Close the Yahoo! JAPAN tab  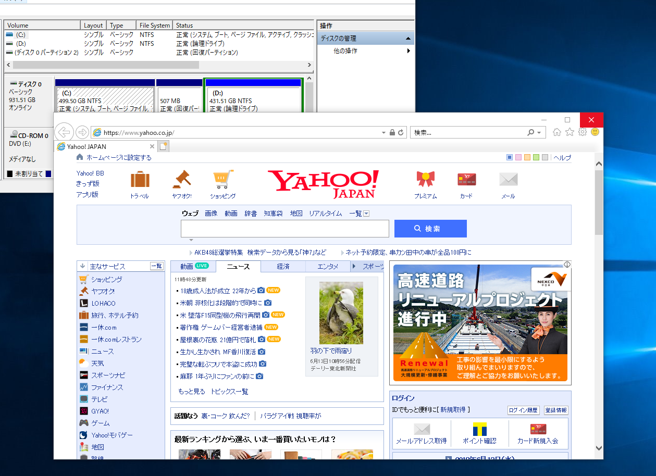point(152,147)
